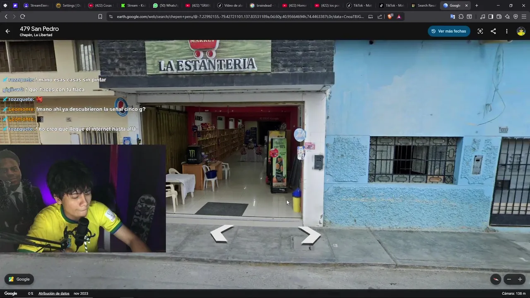Zoom in with the plus button

tap(520, 279)
